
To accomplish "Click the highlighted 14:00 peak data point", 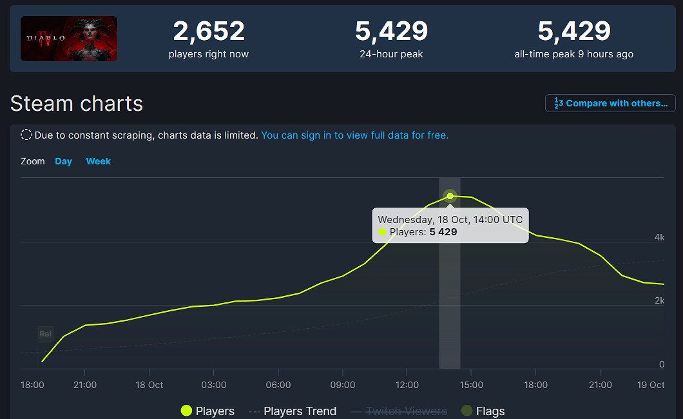I will (x=450, y=196).
